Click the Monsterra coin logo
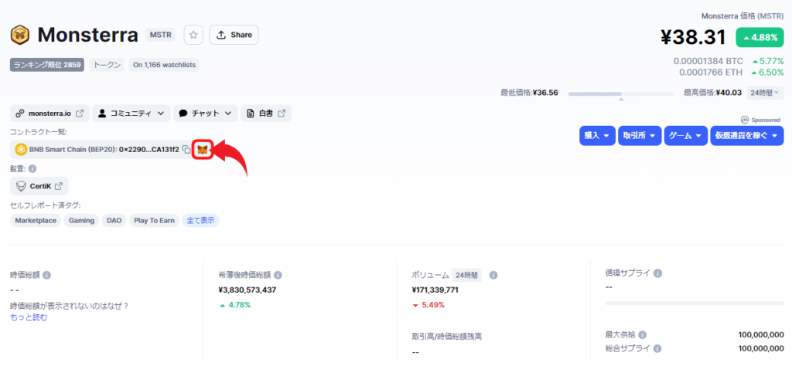 [x=19, y=36]
